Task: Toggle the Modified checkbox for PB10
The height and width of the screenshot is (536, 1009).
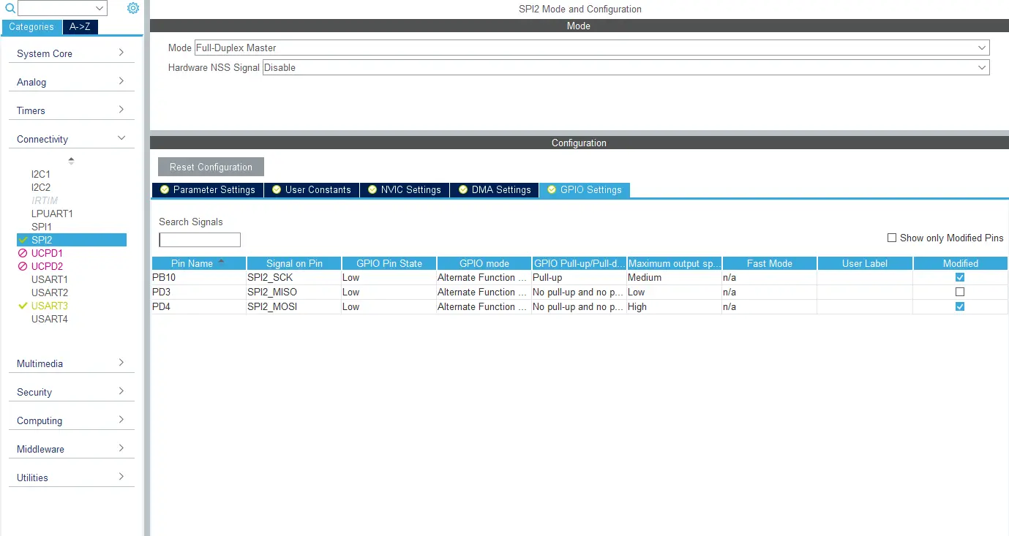Action: (x=960, y=277)
